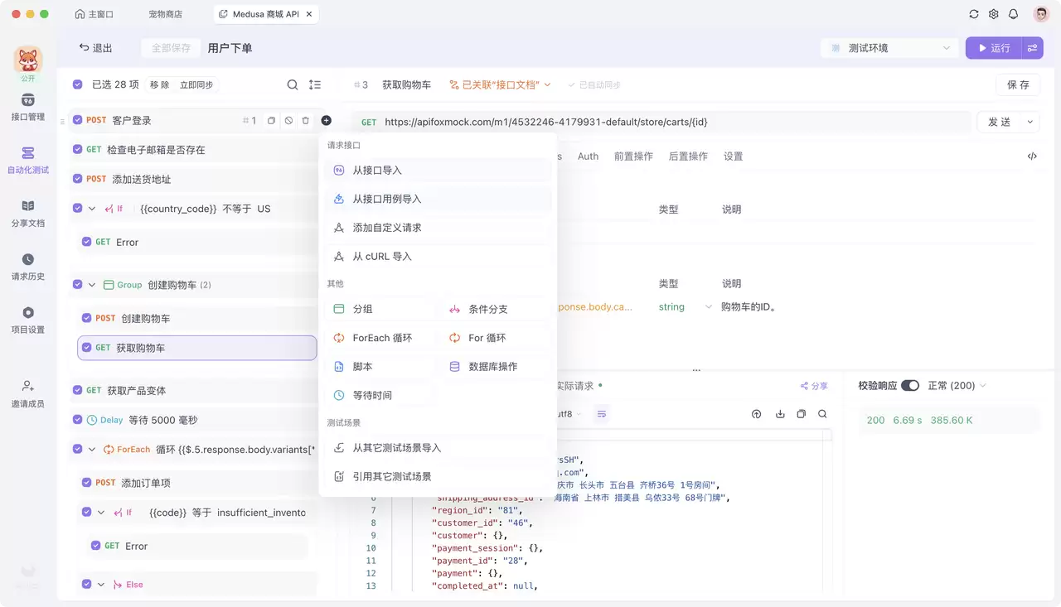The image size is (1061, 607).
Task: Open the 正常 (200) status dropdown
Action: (x=957, y=386)
